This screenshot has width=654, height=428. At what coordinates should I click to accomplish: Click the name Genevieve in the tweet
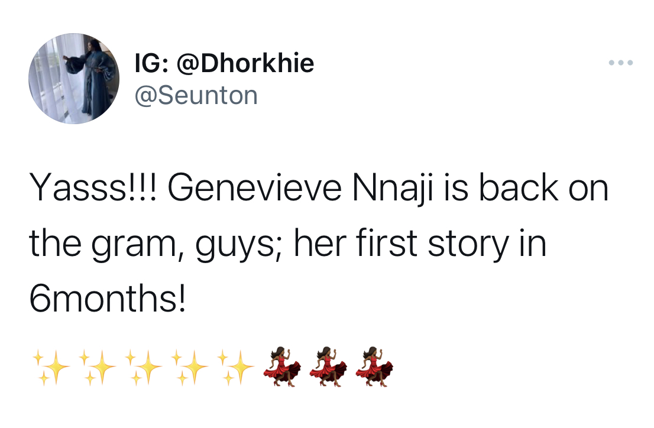tap(255, 188)
